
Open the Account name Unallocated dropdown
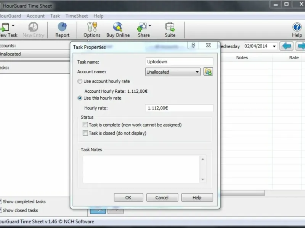[173, 72]
